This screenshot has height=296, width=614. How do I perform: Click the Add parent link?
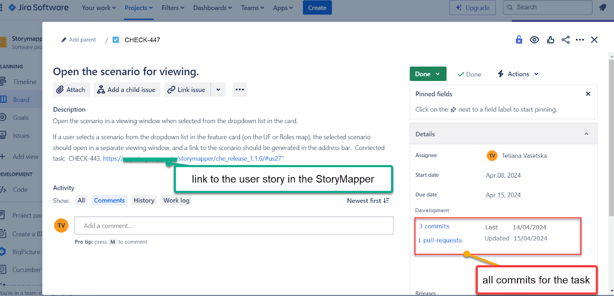83,40
